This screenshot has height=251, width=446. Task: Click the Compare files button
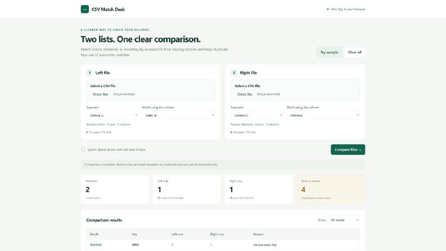[348, 150]
